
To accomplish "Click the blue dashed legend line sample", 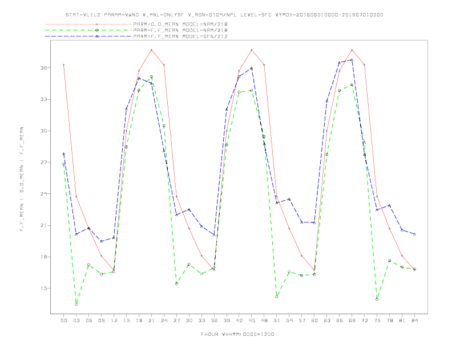I will [x=88, y=36].
